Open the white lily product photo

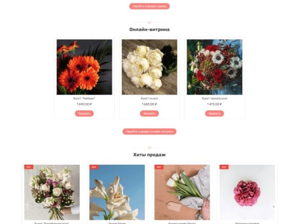click(x=117, y=192)
